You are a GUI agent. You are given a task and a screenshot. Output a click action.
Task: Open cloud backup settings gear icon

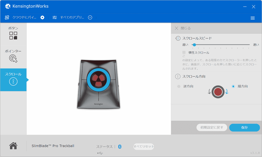coord(42,17)
